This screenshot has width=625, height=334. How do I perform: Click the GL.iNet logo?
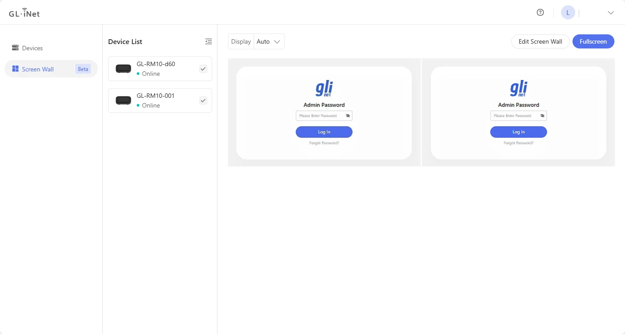pyautogui.click(x=24, y=13)
